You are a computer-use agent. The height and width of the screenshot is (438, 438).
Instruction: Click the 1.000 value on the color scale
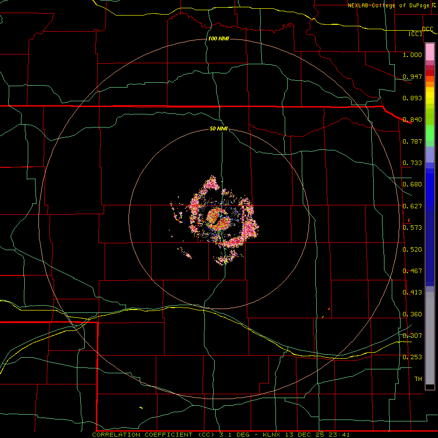point(412,55)
